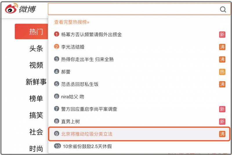
Task: Click the 热 badge beside 郝蕾
Action: tap(222, 72)
